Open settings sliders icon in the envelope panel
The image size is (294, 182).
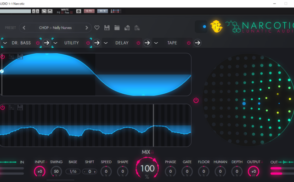point(11,108)
